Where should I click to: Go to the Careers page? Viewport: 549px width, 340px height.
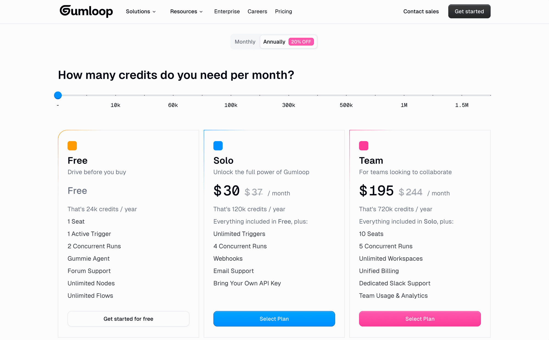click(257, 12)
